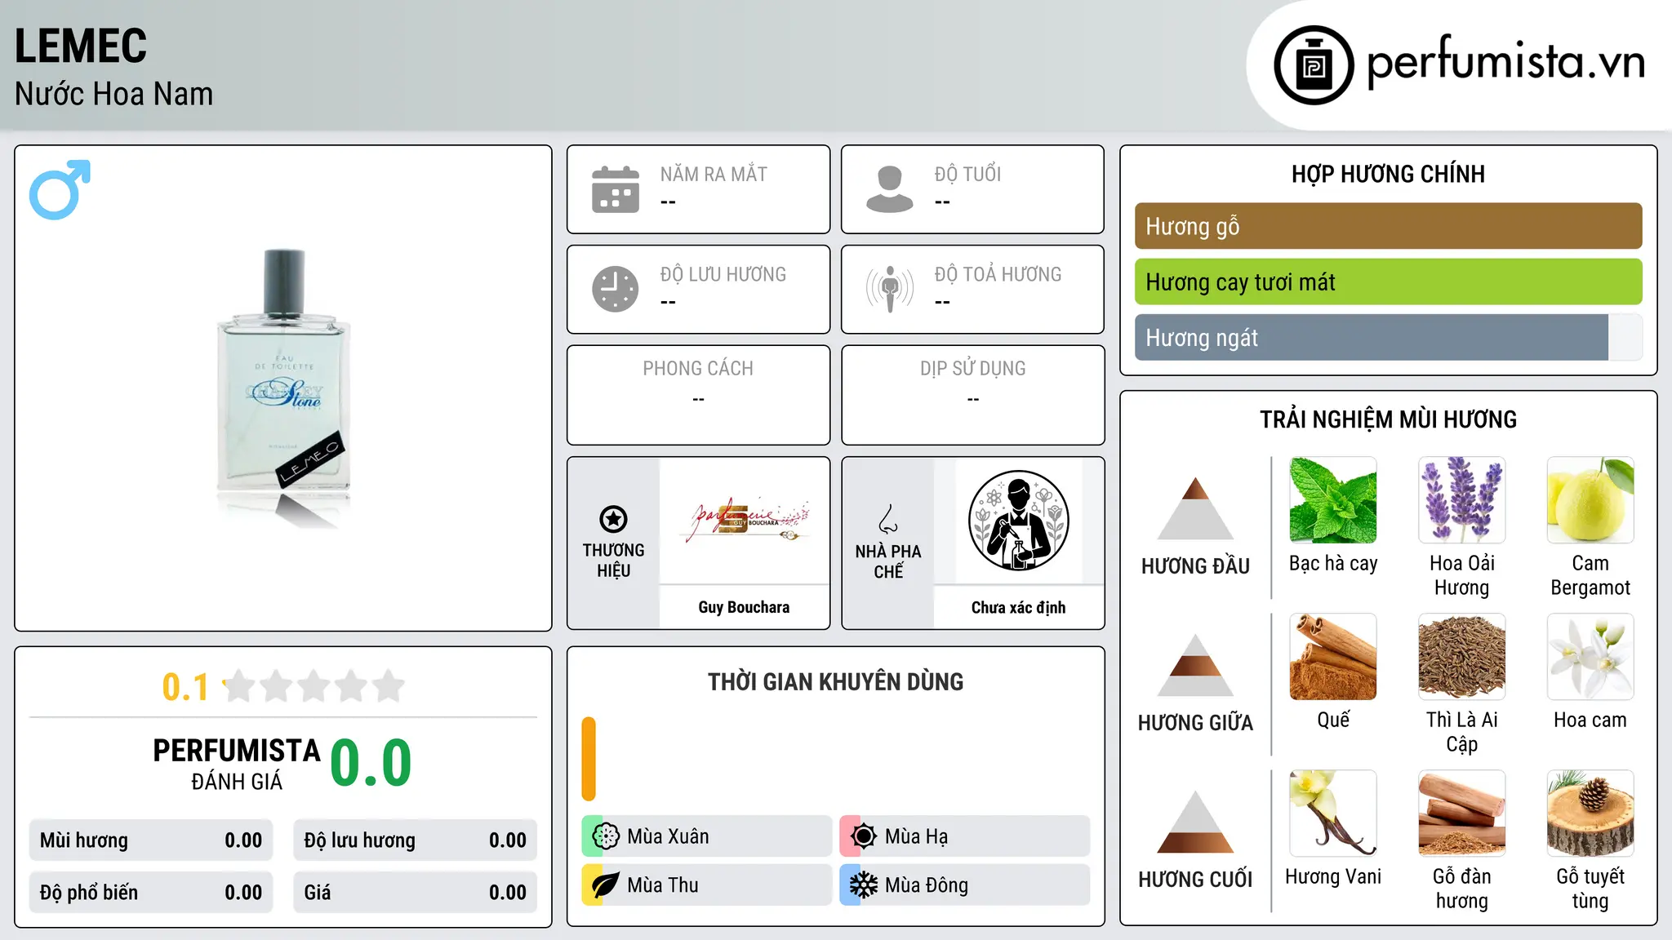Open the Bạc hà cay mint note image
The width and height of the screenshot is (1672, 940).
coord(1333,500)
